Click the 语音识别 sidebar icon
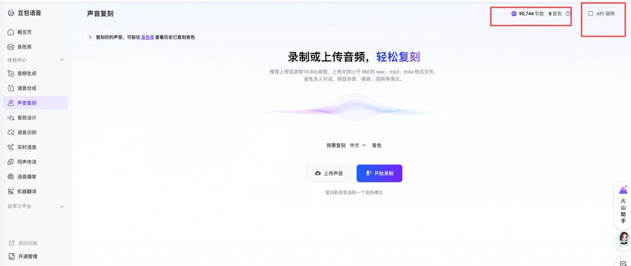 11,132
